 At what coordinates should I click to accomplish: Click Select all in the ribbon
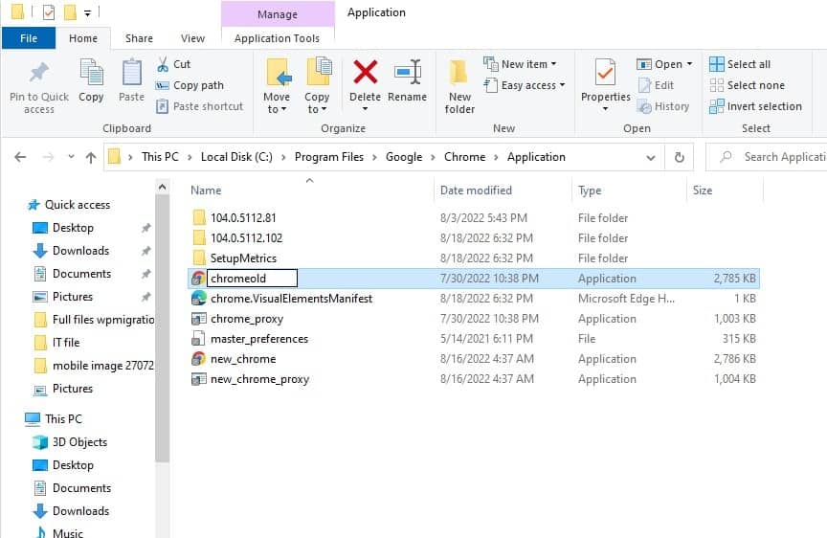[740, 64]
